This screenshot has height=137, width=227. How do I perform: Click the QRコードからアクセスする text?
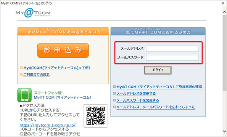coord(45,129)
